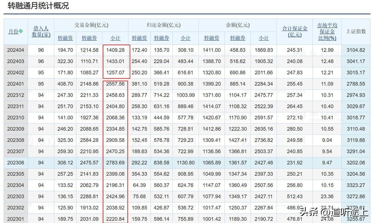
Task: Click margin total 245.31
Action: tap(295, 50)
